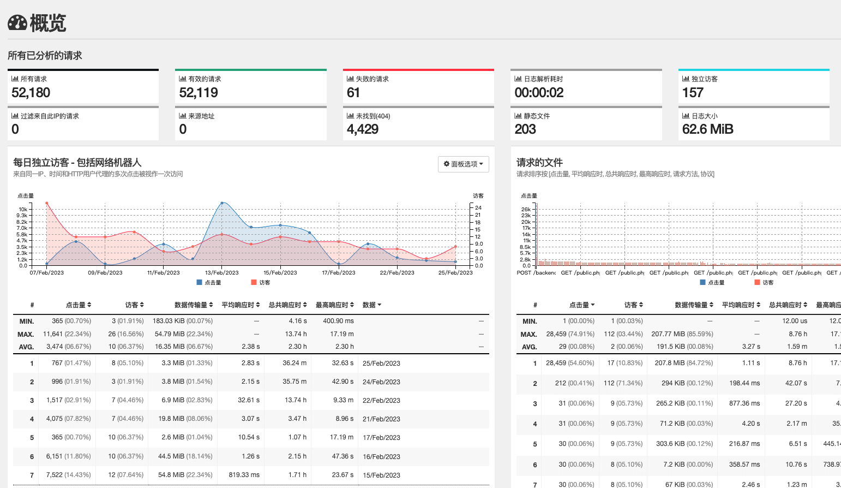Click the bar chart icon beside 失败的请求
This screenshot has width=841, height=488.
[x=350, y=79]
